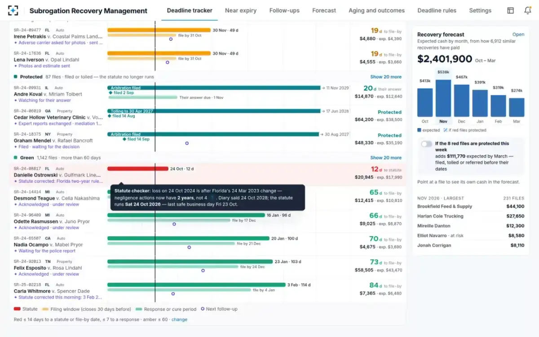Screen dimensions: 539x337
Task: Select Harlan Cole Trucking row
Action: tap(471, 216)
